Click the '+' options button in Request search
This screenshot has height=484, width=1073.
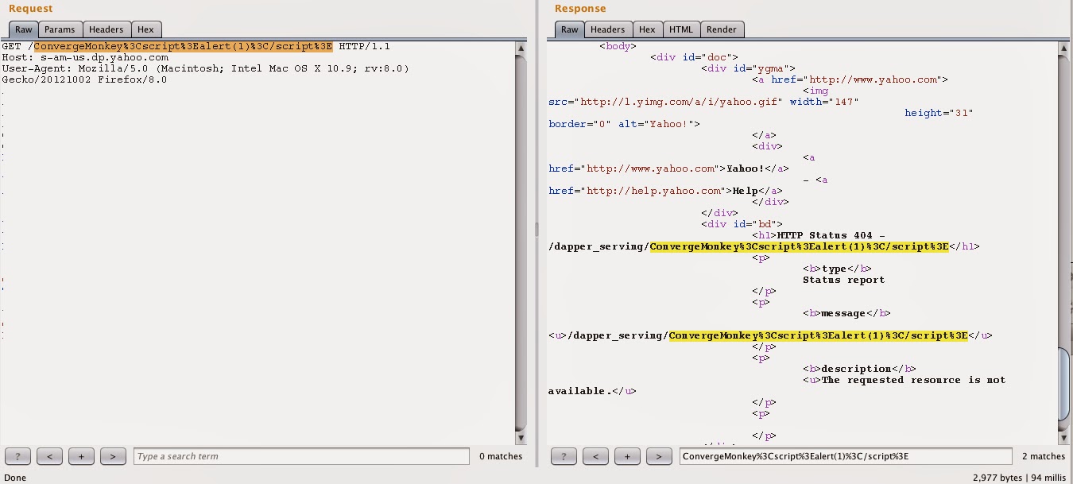81,456
